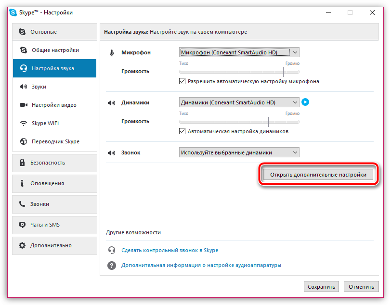
Task: Disable Автоматическая настройка динамиков checkbox
Action: [182, 131]
